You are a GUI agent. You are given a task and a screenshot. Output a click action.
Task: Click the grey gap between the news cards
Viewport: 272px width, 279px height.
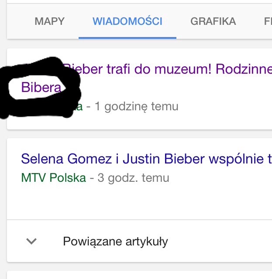pos(140,134)
